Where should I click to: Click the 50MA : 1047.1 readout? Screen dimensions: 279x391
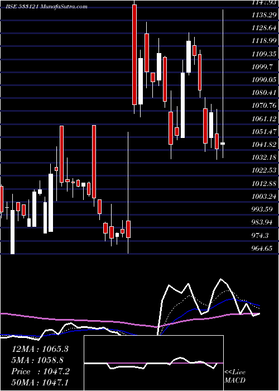click(40, 382)
